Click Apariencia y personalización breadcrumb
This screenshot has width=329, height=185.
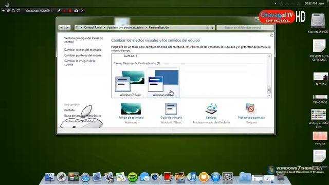(x=125, y=27)
